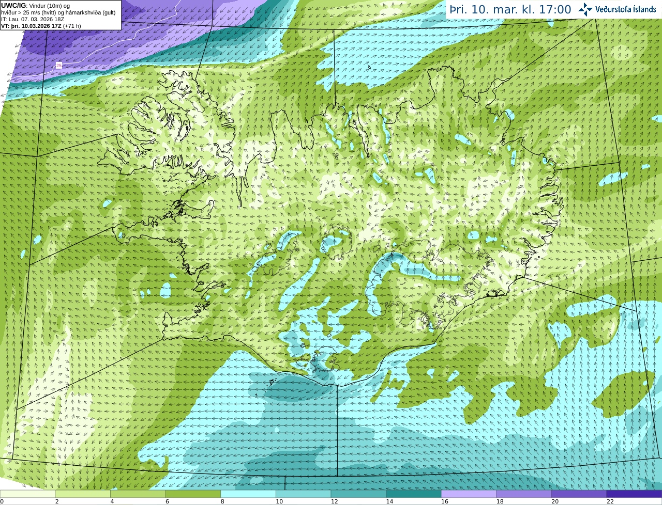Click the date label 'Þri. 10. mar. kl. 17:00'
This screenshot has width=662, height=505.
click(x=510, y=9)
